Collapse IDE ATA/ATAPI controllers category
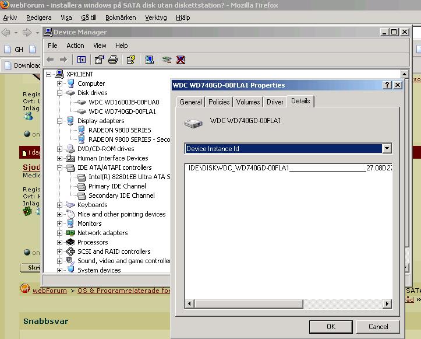The width and height of the screenshot is (421, 339). point(59,168)
